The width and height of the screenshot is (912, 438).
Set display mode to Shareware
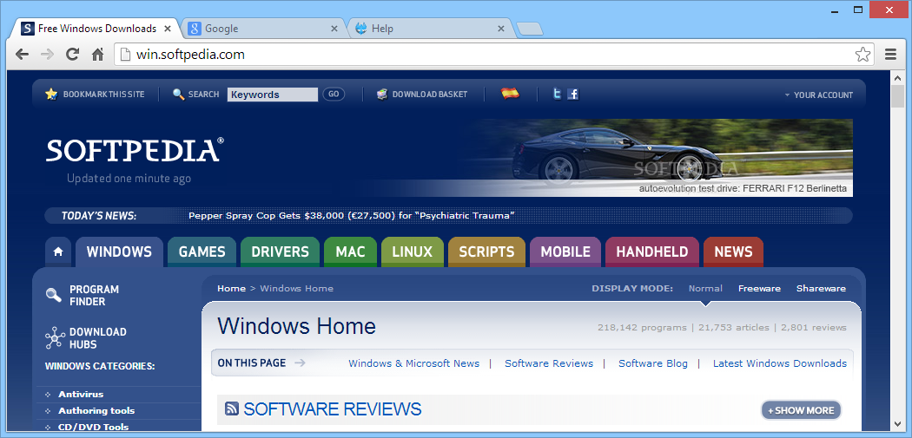pyautogui.click(x=821, y=288)
